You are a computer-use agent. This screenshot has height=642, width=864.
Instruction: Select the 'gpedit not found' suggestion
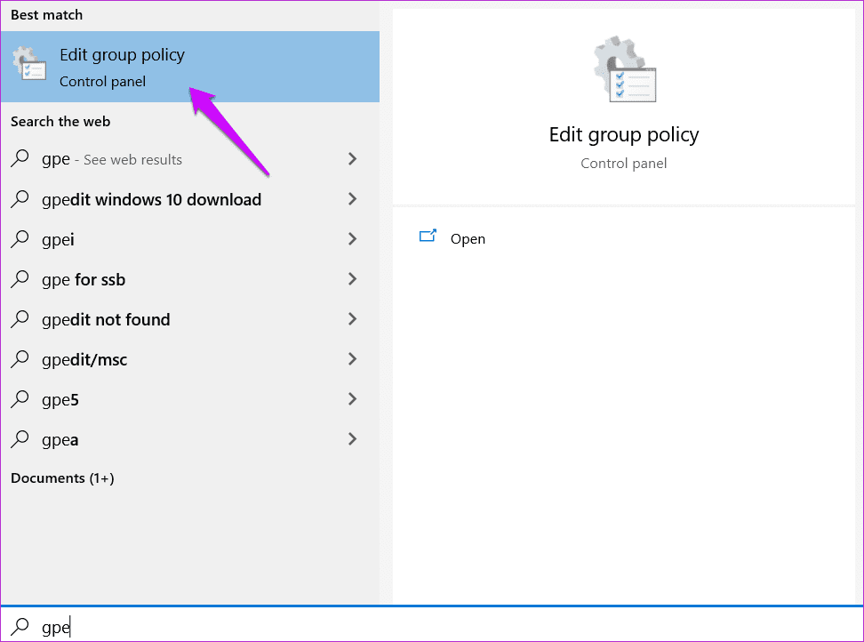click(x=189, y=319)
